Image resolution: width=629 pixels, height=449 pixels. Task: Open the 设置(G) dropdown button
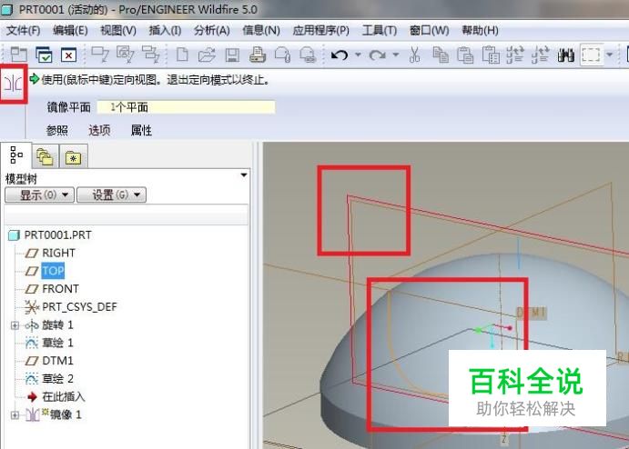click(x=112, y=195)
